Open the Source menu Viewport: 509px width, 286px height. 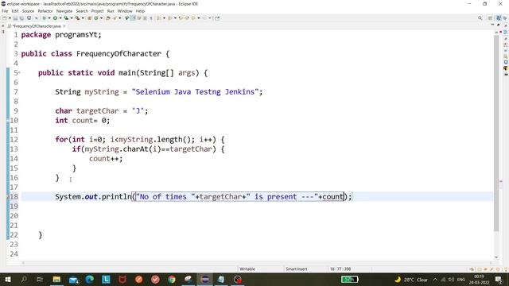coord(28,11)
